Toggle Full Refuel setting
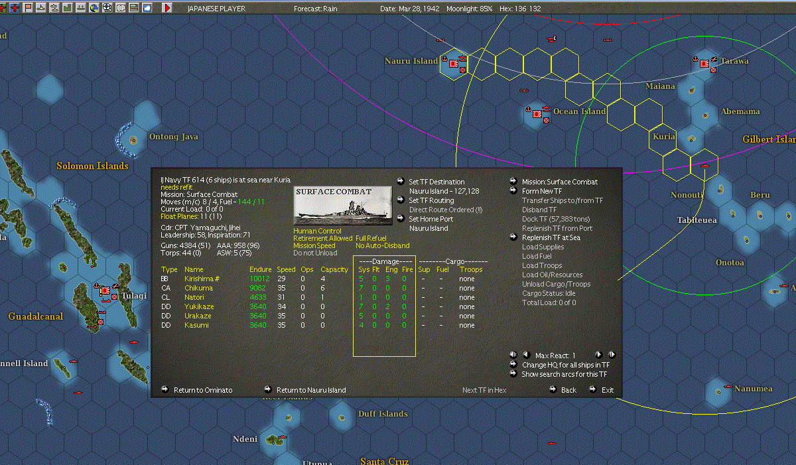The image size is (796, 465). click(x=371, y=238)
